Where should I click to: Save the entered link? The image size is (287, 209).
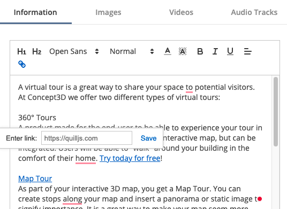[x=148, y=138]
